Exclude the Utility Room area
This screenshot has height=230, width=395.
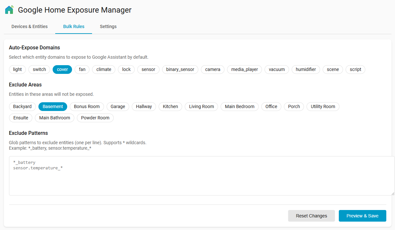[323, 106]
